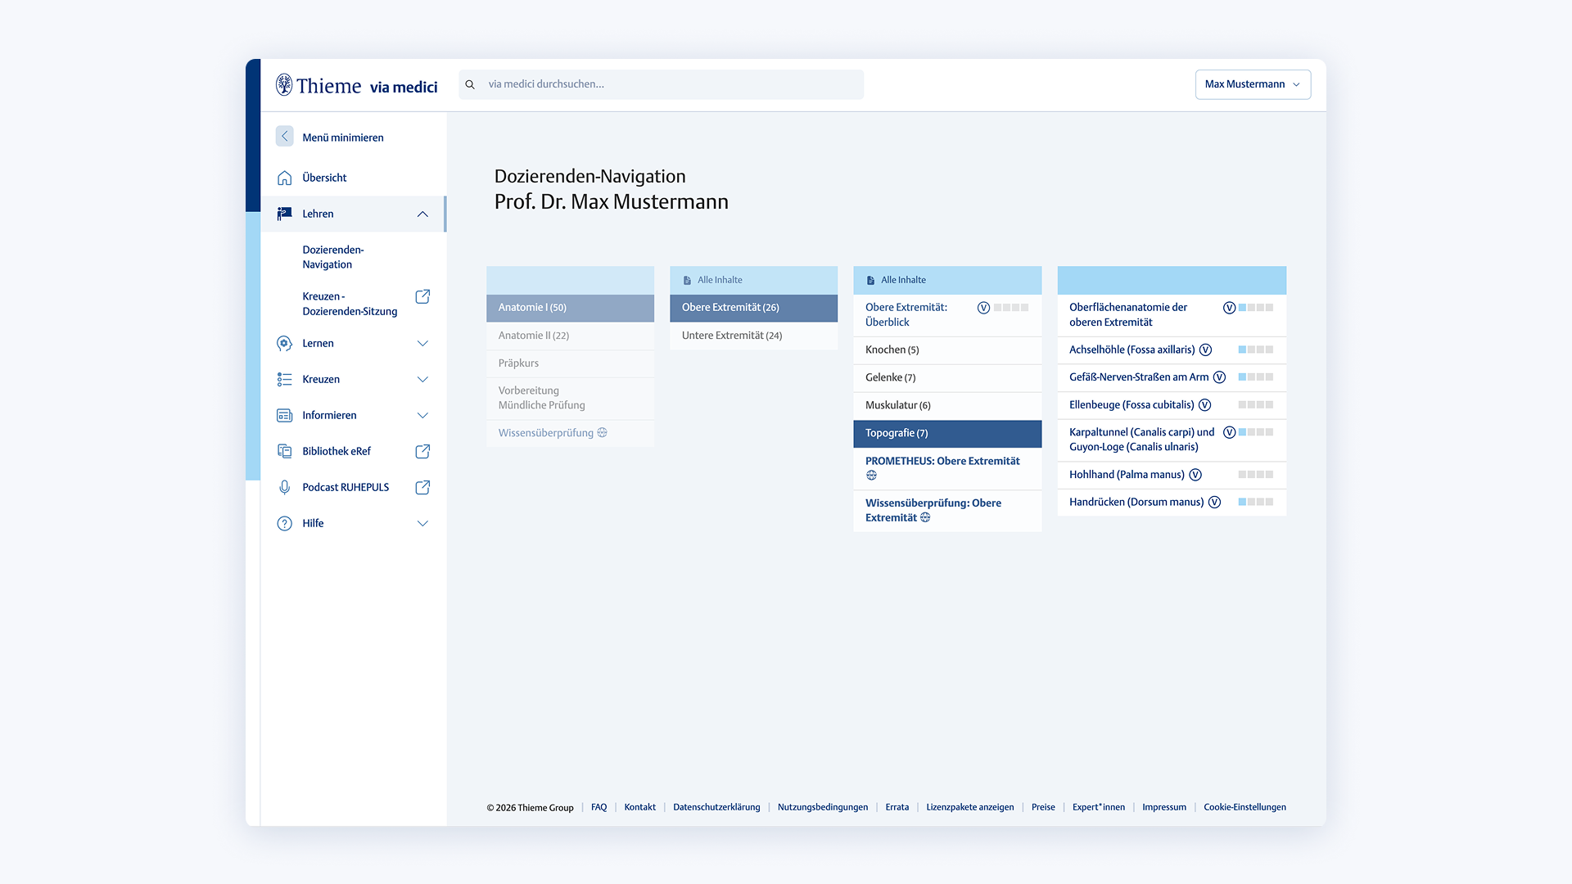Collapse the Lehren menu chevron

(x=422, y=214)
